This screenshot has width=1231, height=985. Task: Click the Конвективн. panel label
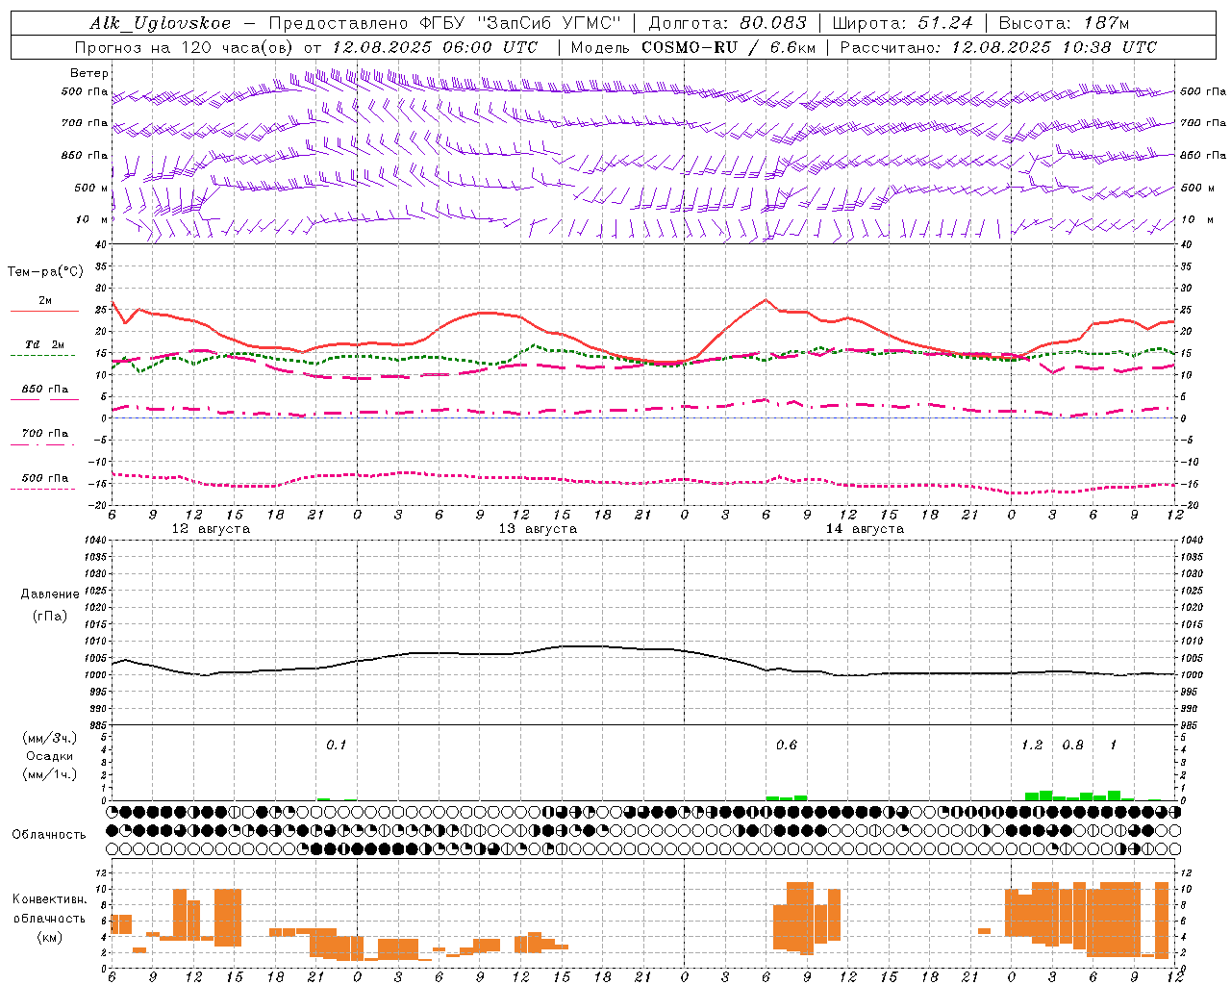pyautogui.click(x=50, y=899)
